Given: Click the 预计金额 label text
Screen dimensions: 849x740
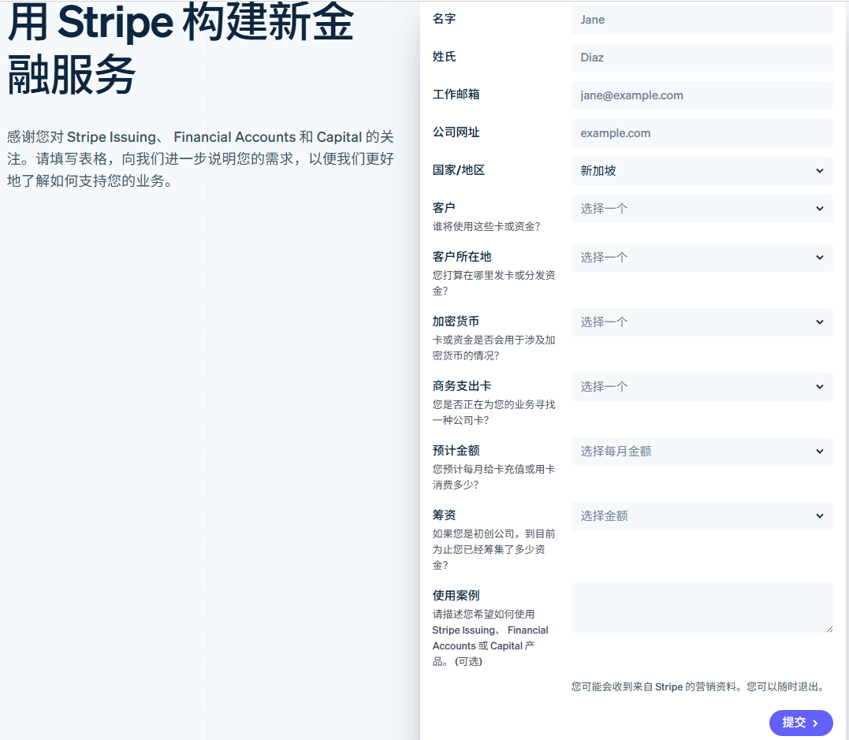Looking at the screenshot, I should (x=456, y=451).
